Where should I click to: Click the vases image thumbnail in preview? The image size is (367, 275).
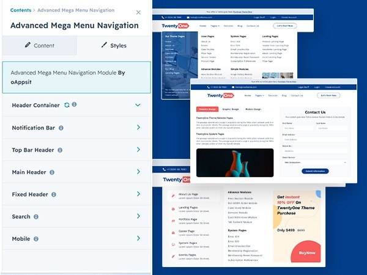click(x=235, y=163)
